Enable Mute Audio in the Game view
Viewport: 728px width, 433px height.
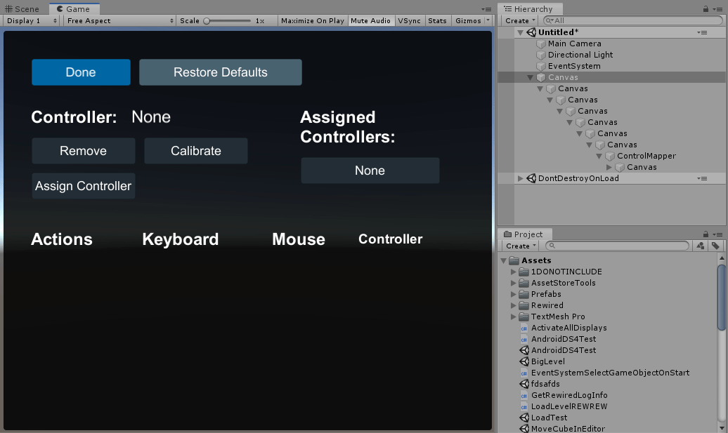point(371,20)
